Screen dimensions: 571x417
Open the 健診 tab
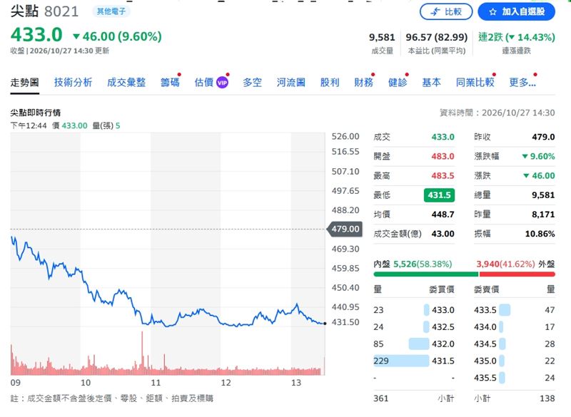398,83
